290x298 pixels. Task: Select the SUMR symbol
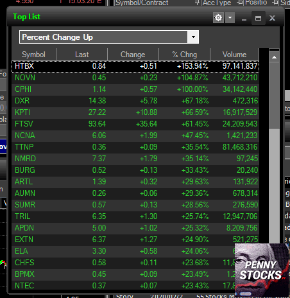(x=25, y=205)
